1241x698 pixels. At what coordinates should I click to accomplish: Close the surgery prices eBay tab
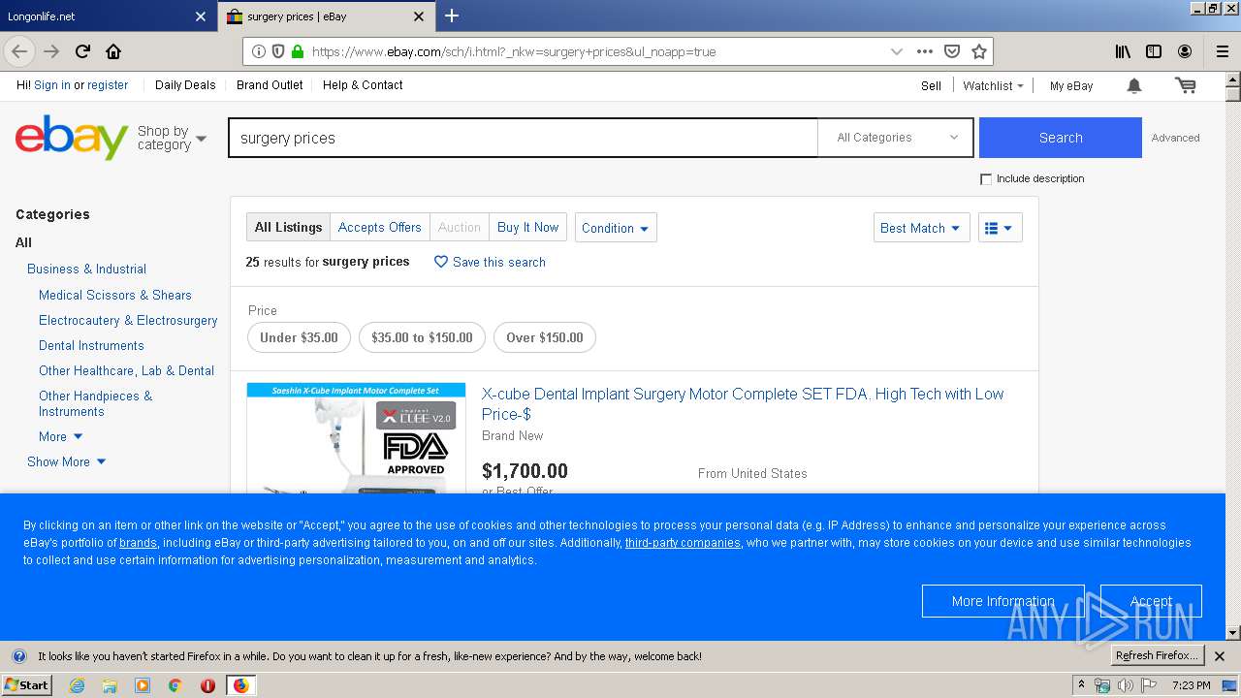[x=419, y=16]
